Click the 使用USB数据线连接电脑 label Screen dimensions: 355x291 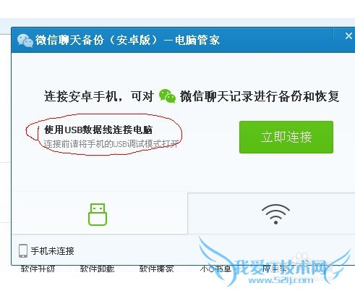tap(98, 130)
